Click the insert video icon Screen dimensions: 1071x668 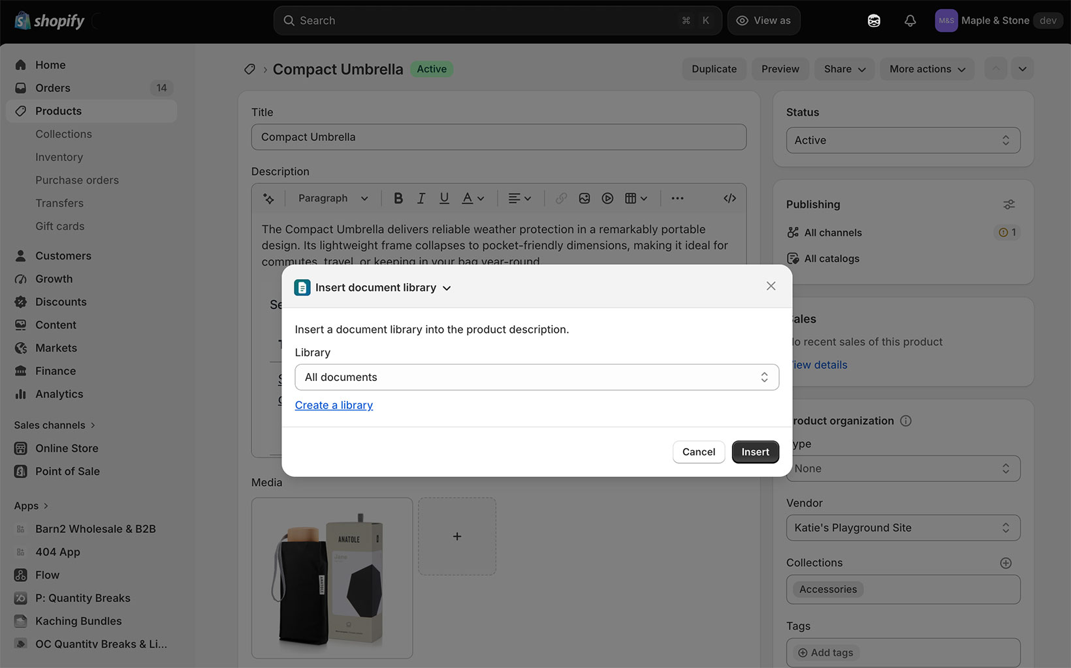(x=607, y=198)
